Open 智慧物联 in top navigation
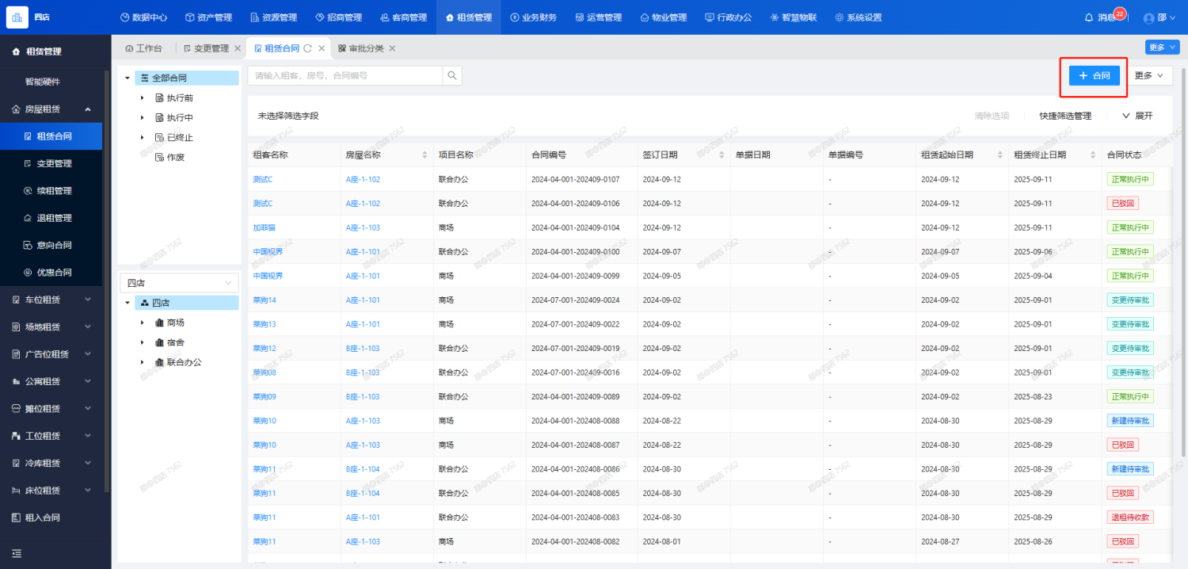 tap(794, 17)
